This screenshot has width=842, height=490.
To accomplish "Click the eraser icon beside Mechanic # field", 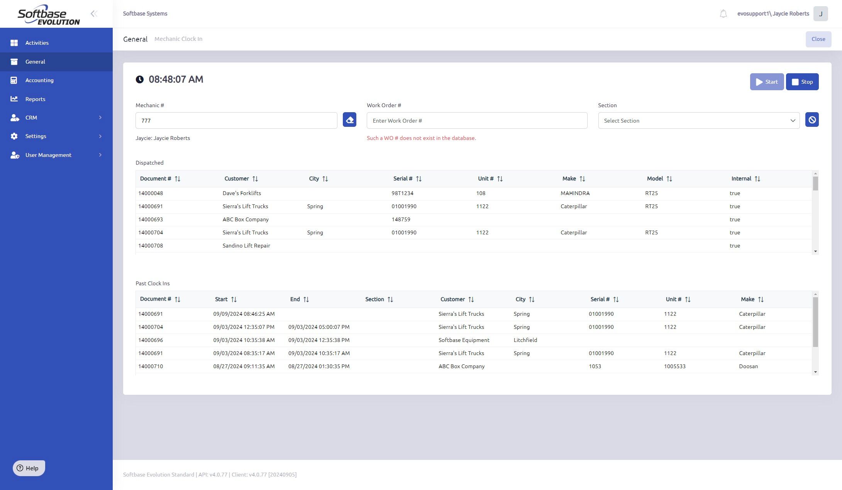I will (x=349, y=120).
